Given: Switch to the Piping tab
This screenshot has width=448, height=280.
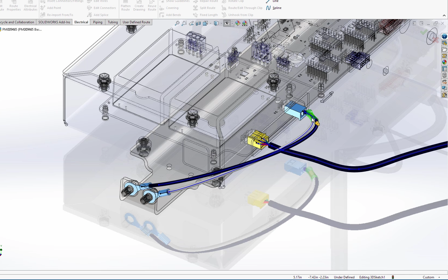Looking at the screenshot, I should [97, 22].
